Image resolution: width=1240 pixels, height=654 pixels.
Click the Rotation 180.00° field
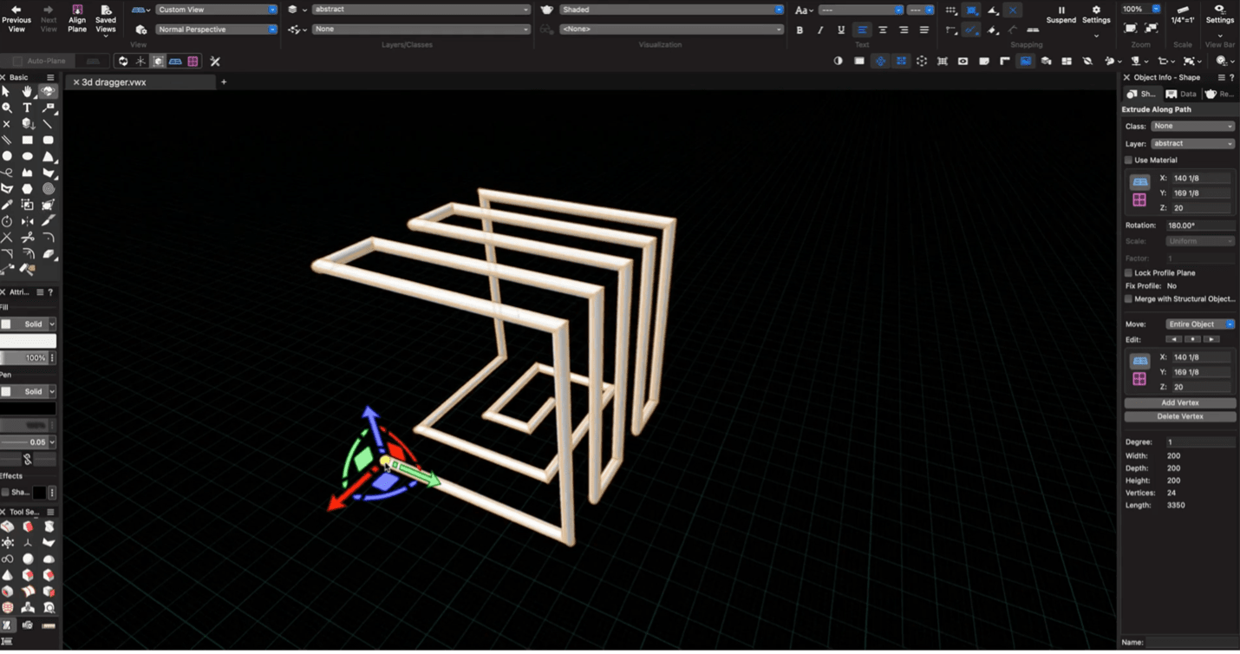coord(1200,226)
